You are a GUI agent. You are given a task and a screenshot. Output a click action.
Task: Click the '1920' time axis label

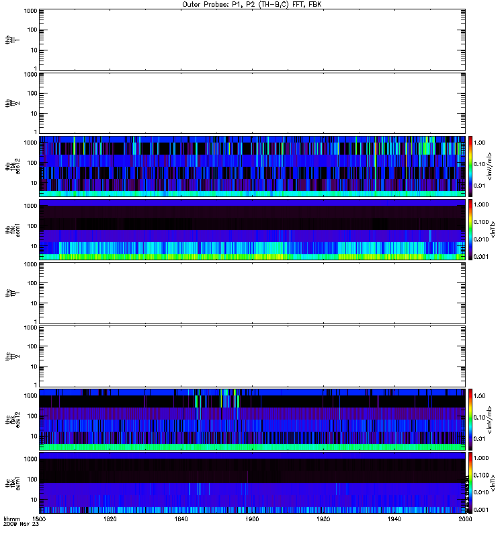[x=323, y=518]
